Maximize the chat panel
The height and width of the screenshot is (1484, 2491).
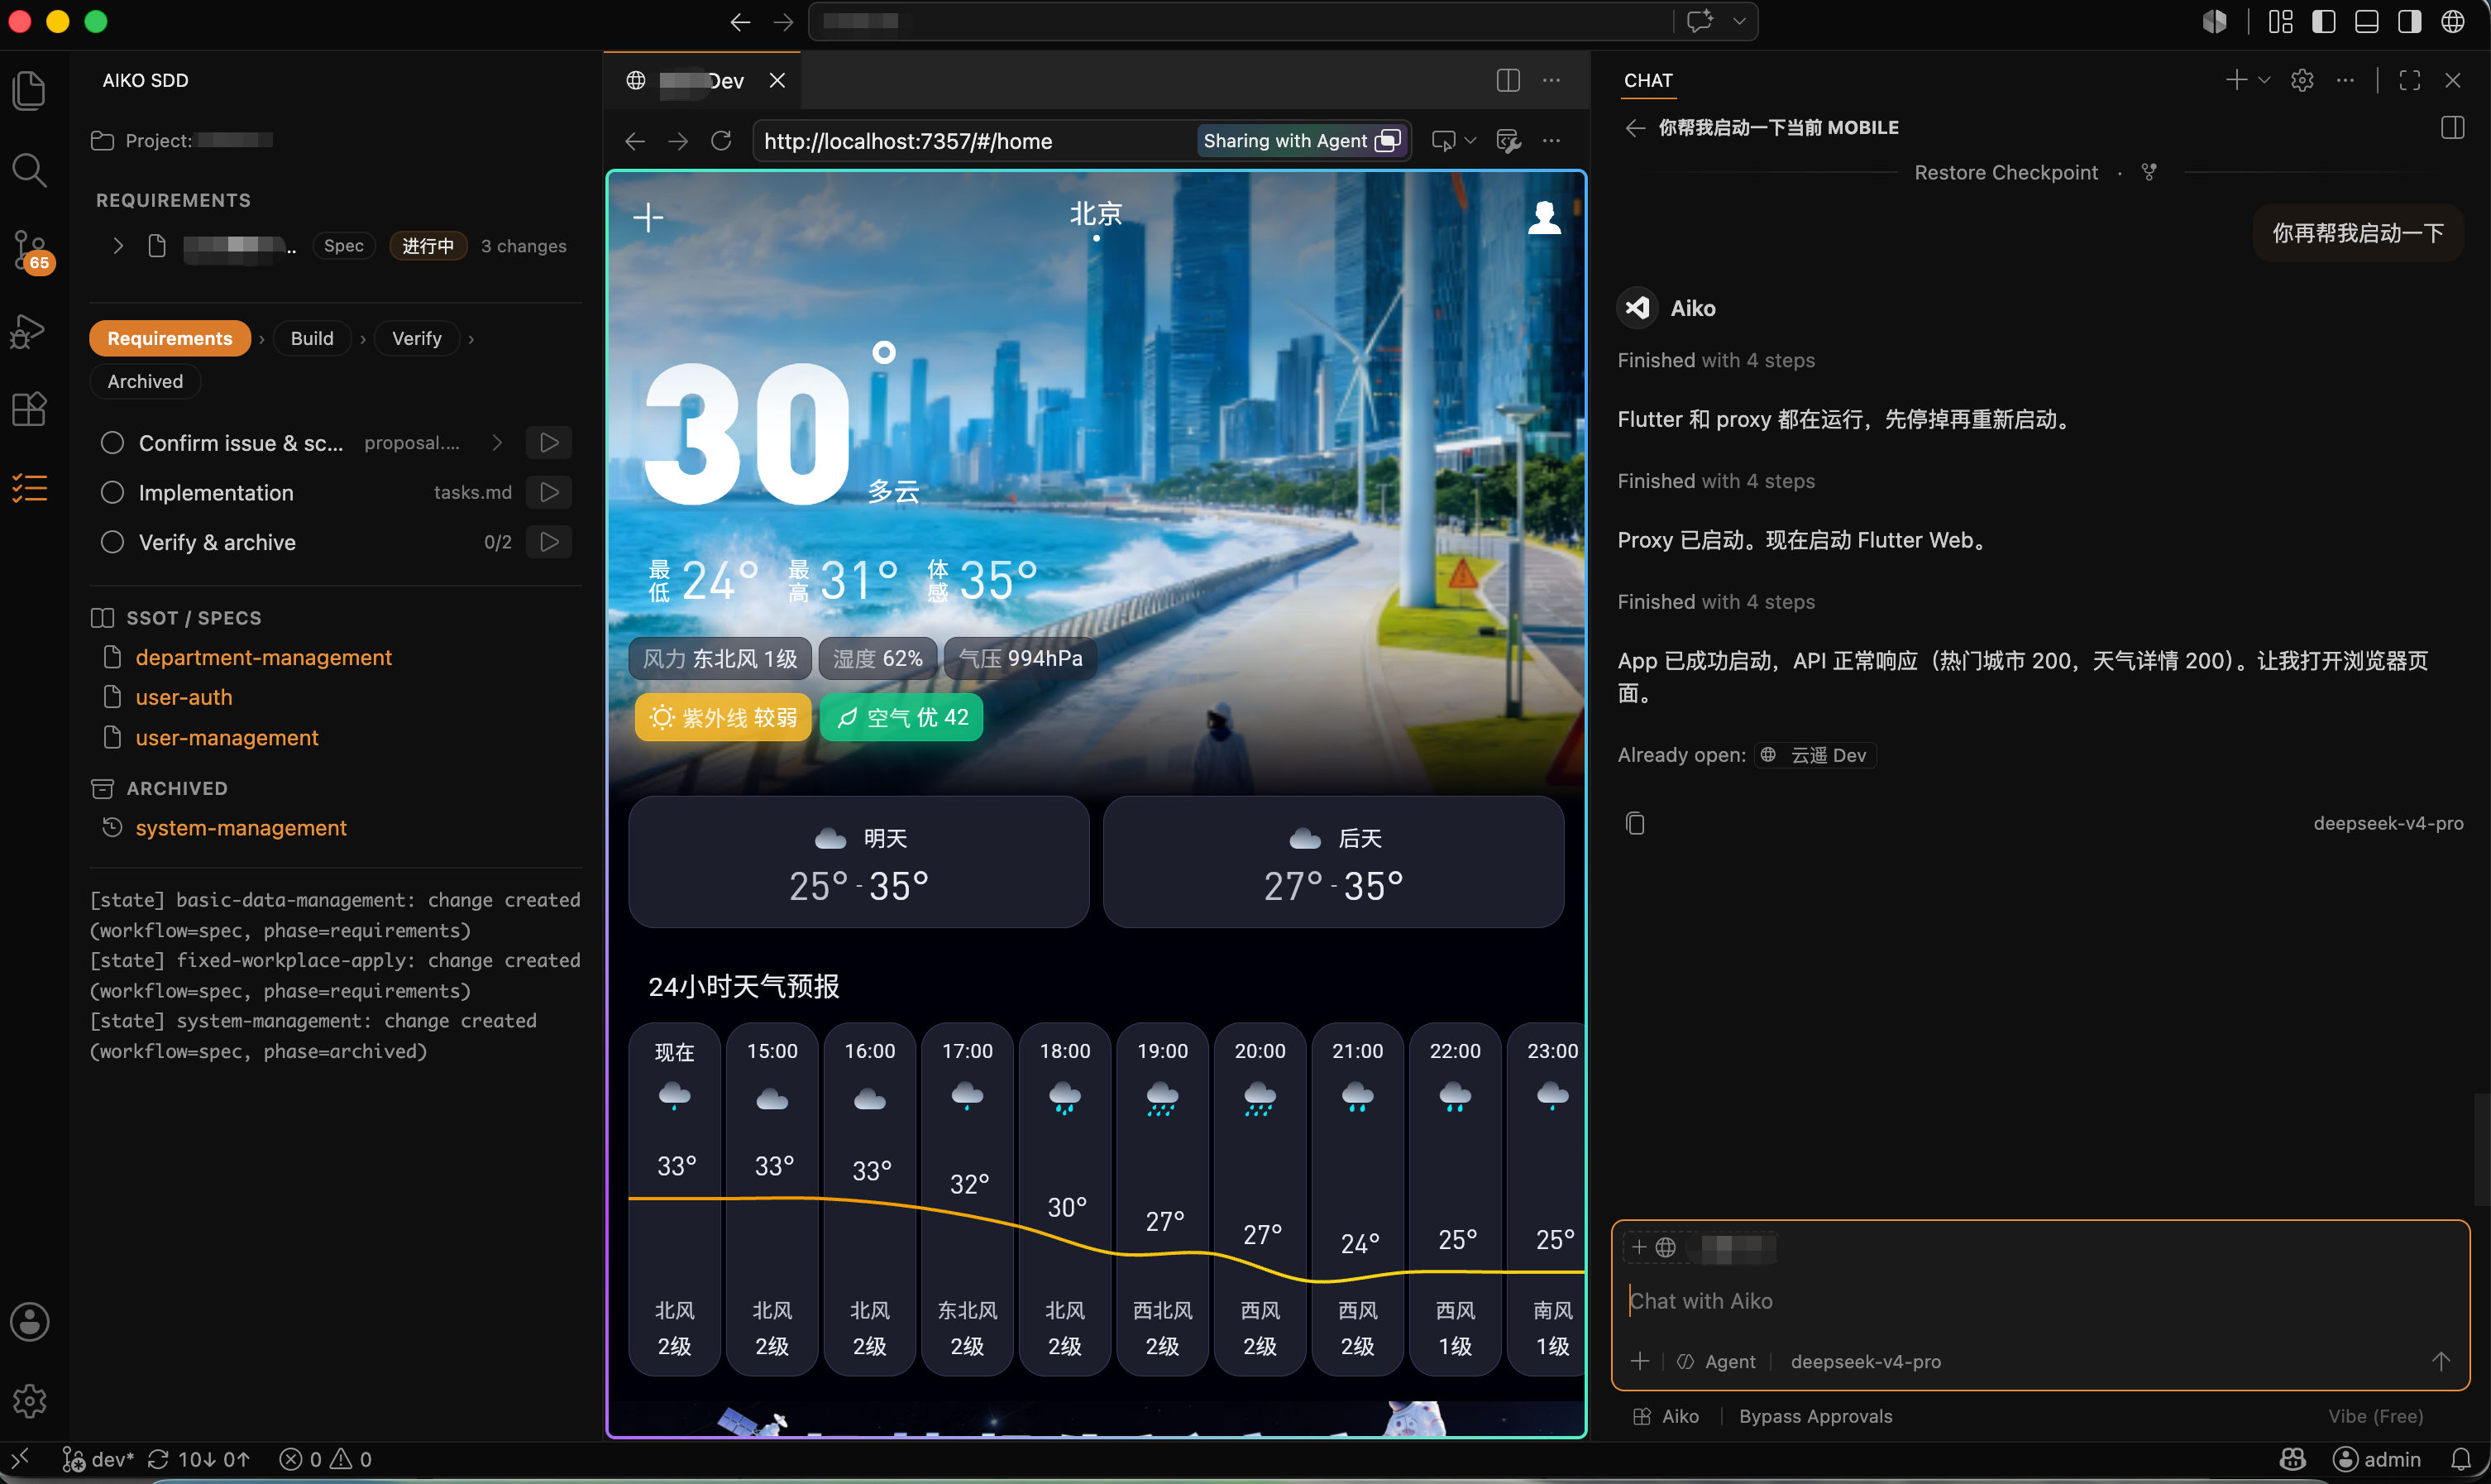pyautogui.click(x=2409, y=80)
